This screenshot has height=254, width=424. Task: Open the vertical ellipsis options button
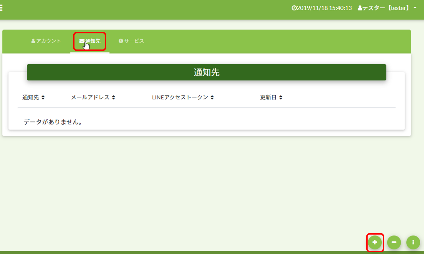(x=413, y=242)
